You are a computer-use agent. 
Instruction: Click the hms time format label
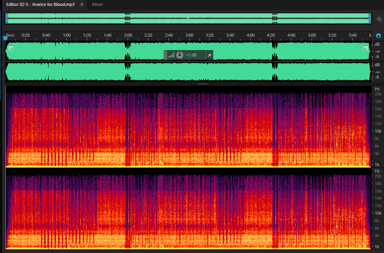10,35
